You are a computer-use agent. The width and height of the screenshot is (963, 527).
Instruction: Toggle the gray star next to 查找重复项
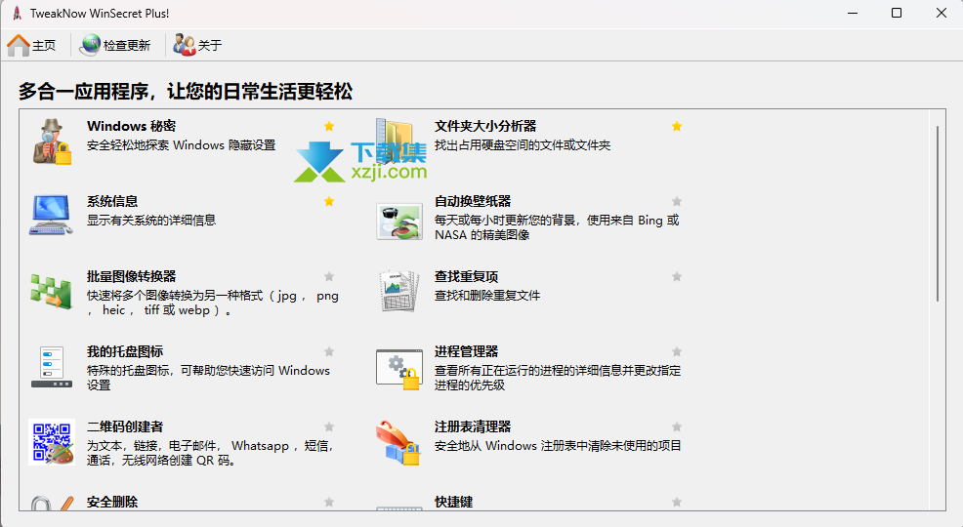pos(677,277)
